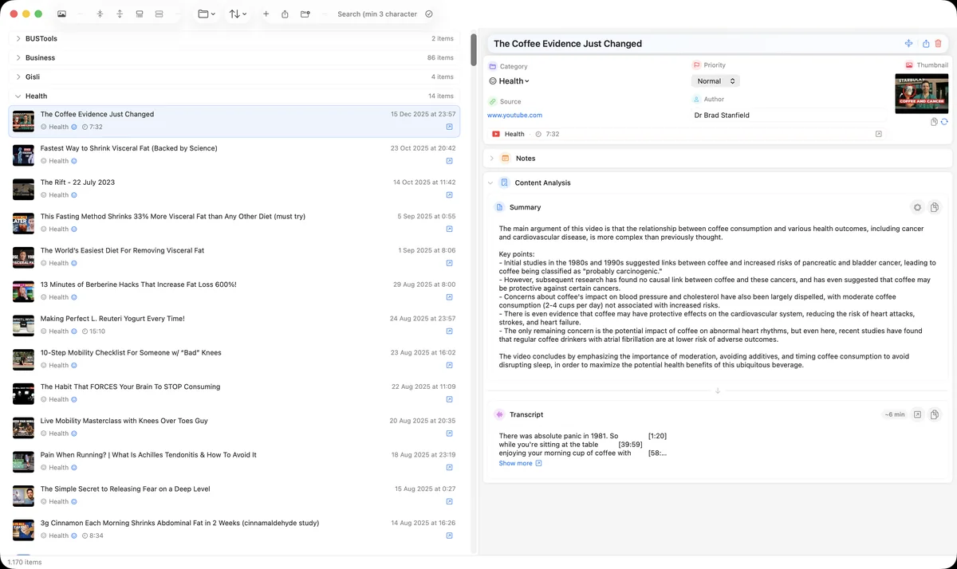Open link icon in the Health 7:32 source bar

coord(879,134)
